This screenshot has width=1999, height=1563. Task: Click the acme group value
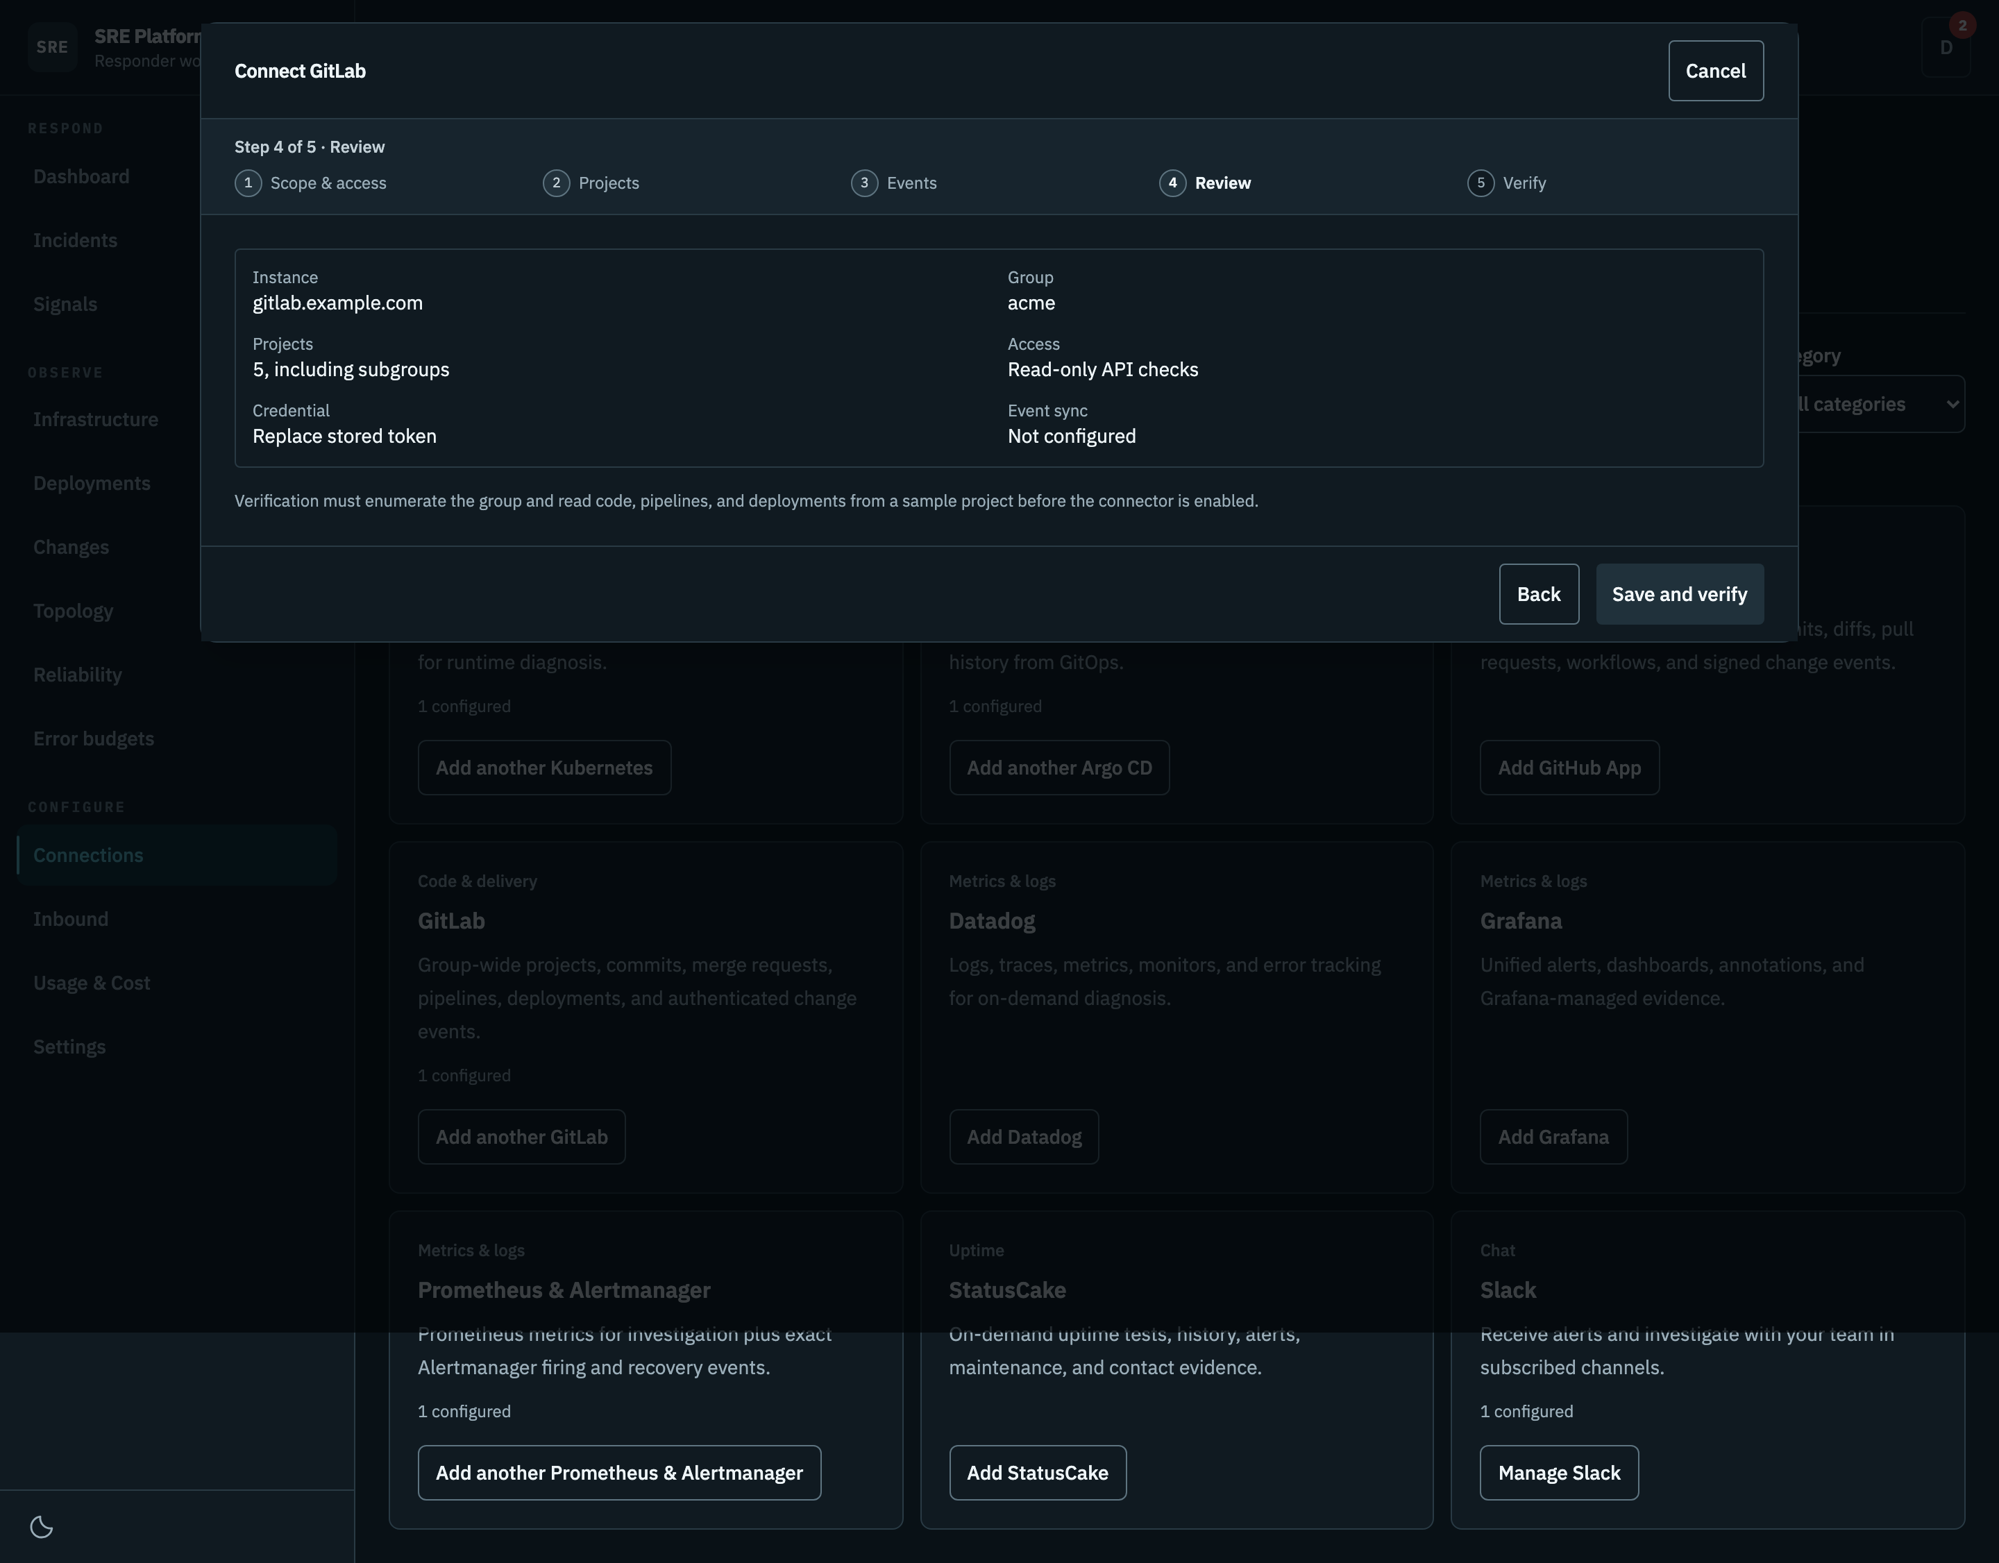coord(1031,303)
